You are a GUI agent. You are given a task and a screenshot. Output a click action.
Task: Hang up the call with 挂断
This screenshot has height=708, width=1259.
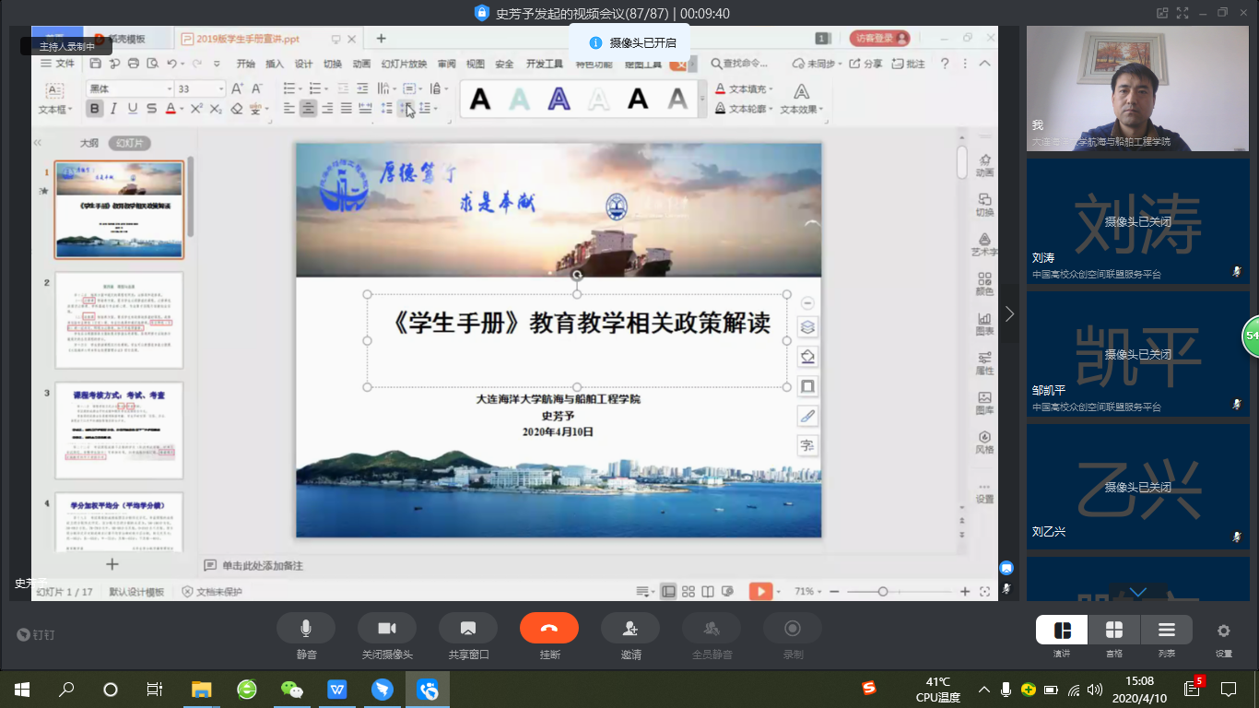pyautogui.click(x=549, y=629)
